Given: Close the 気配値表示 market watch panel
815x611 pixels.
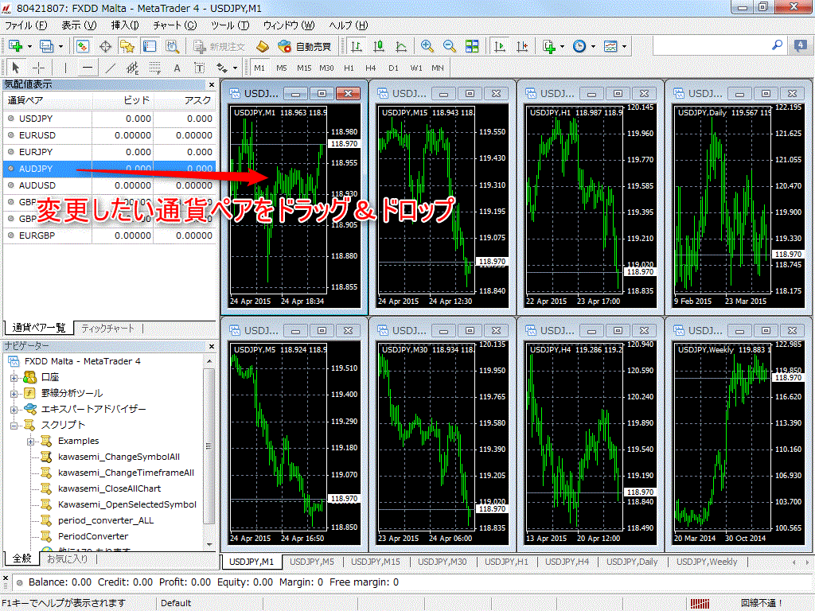Looking at the screenshot, I should tap(212, 84).
